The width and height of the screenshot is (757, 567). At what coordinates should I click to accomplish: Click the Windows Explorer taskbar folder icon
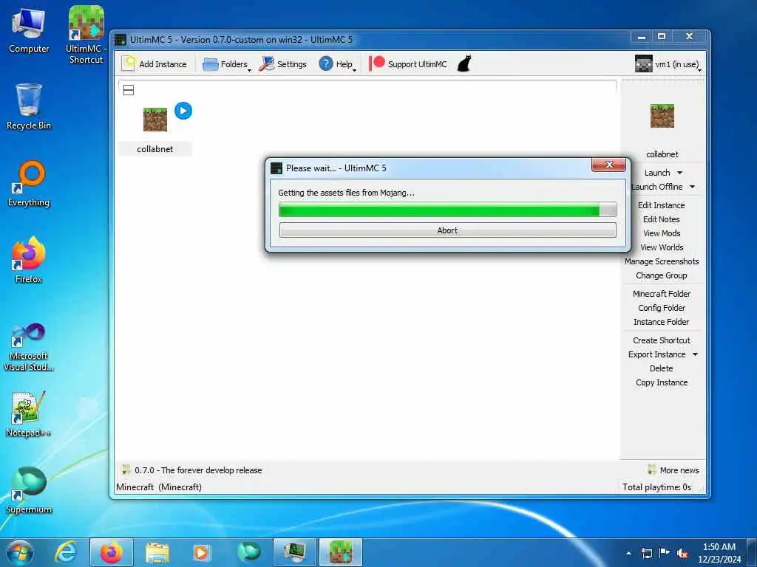[x=157, y=552]
